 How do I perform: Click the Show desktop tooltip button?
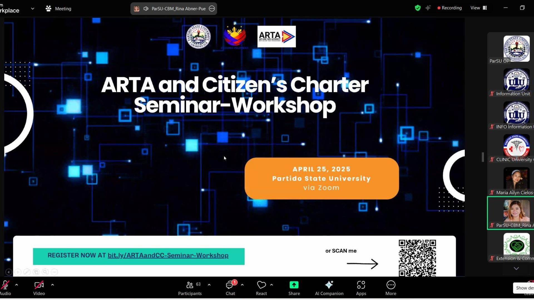coord(524,288)
